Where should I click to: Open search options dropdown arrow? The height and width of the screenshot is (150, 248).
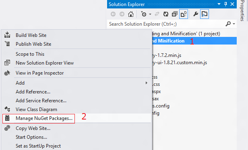coord(234,24)
